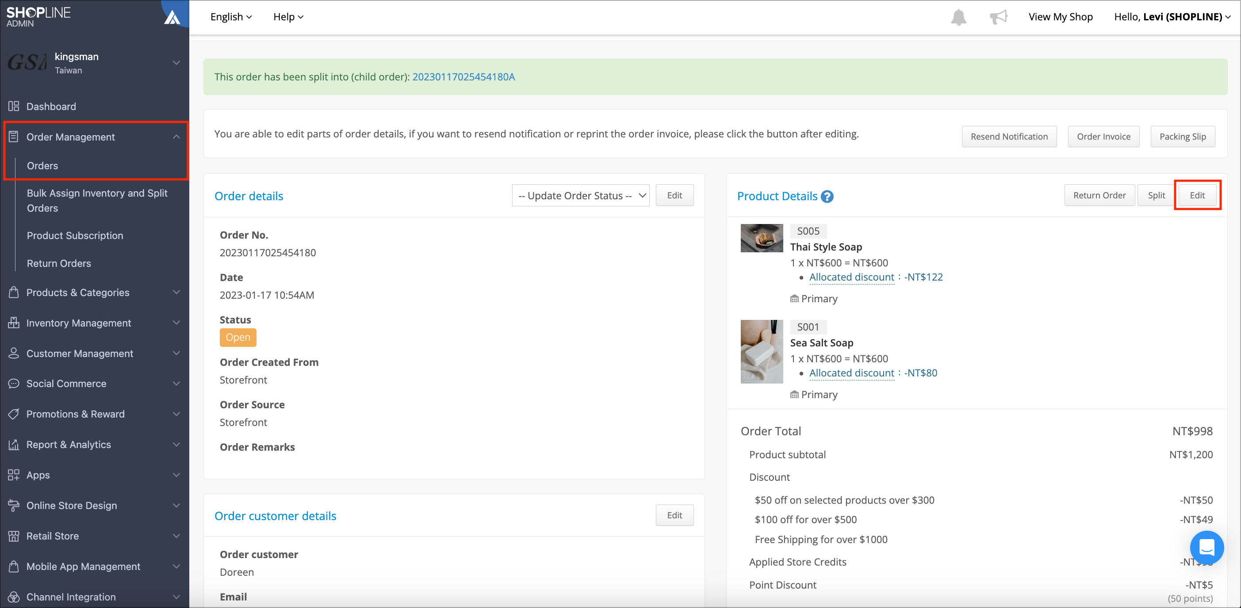
Task: Click the Product Details help question icon
Action: [827, 197]
